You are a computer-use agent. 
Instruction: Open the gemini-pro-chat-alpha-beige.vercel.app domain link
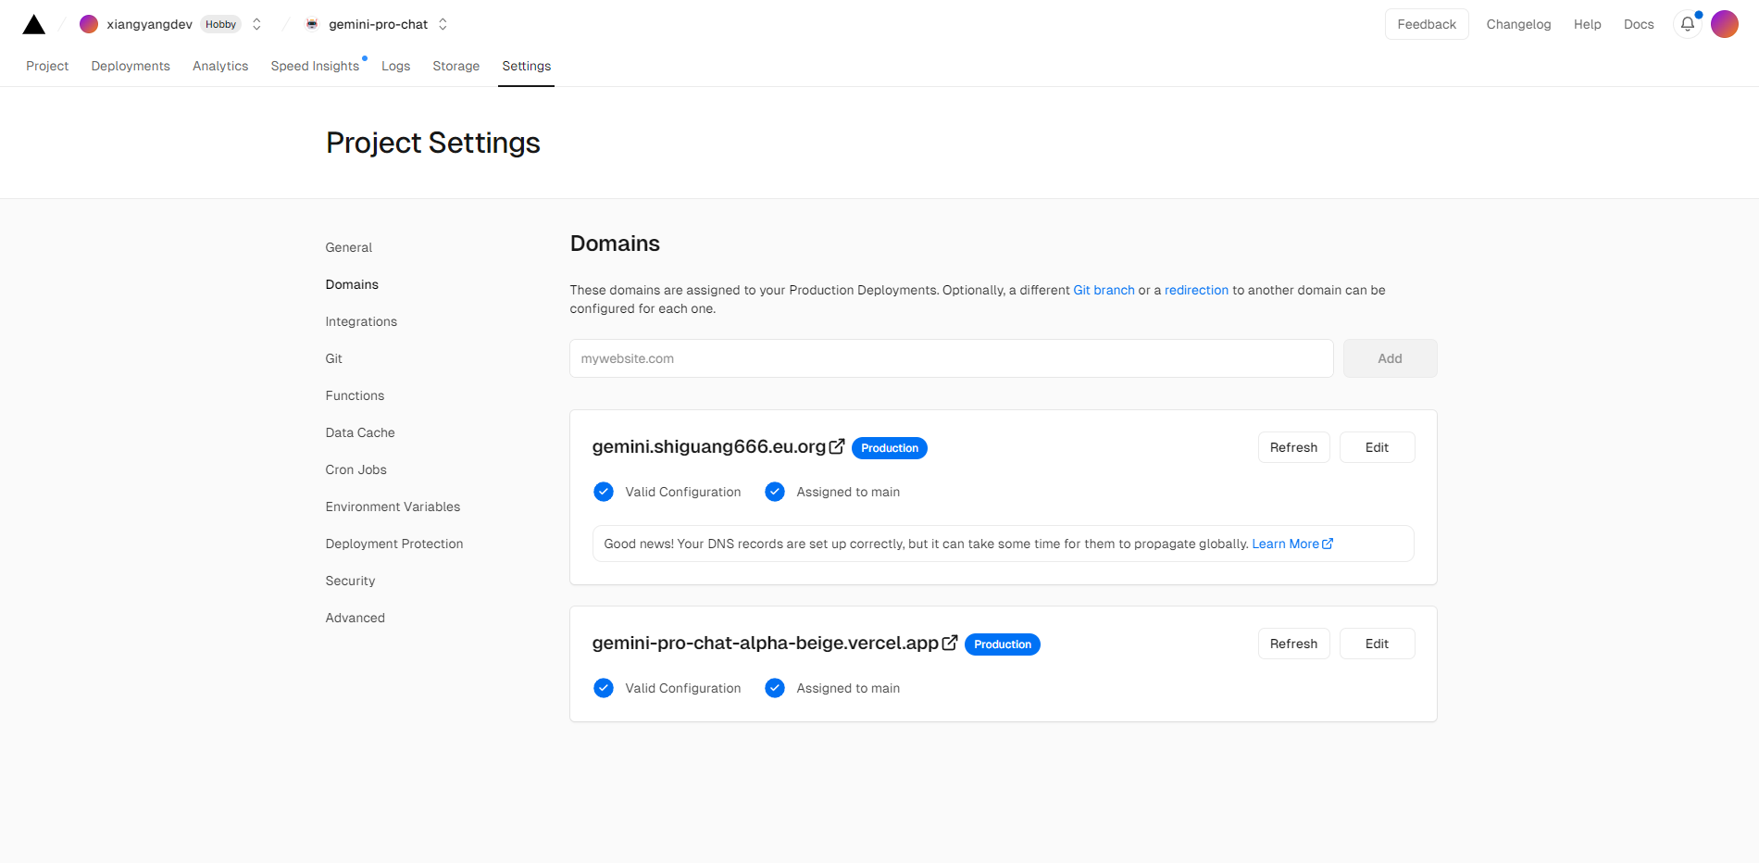point(766,643)
